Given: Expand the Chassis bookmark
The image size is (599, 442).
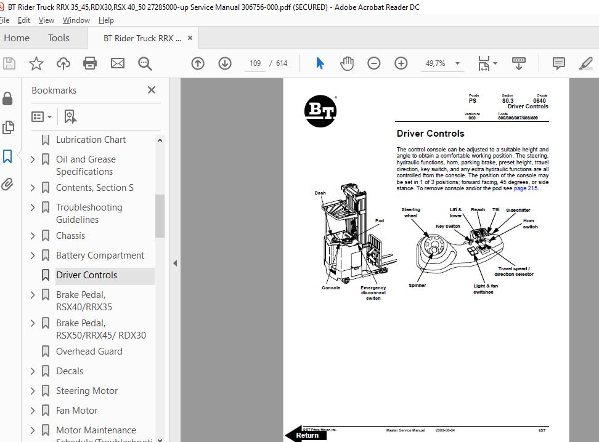Looking at the screenshot, I should 33,236.
